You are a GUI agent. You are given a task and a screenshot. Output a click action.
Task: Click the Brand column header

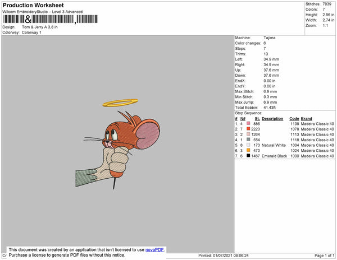[x=307, y=119]
